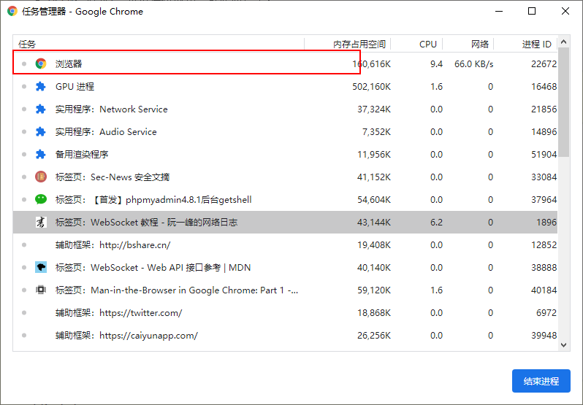Click the green WeChat favicon of phpmyadmin row
Viewport: 583px width, 405px height.
coord(41,199)
